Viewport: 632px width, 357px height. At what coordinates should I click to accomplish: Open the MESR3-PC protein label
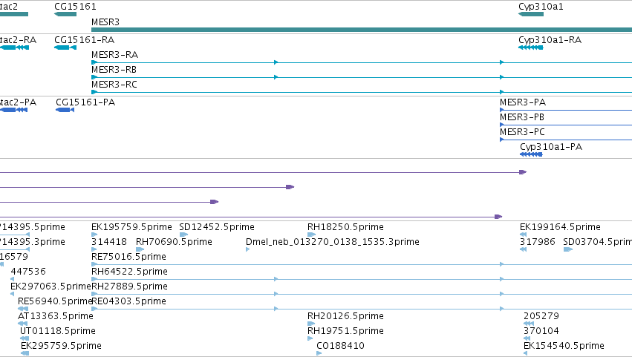522,132
